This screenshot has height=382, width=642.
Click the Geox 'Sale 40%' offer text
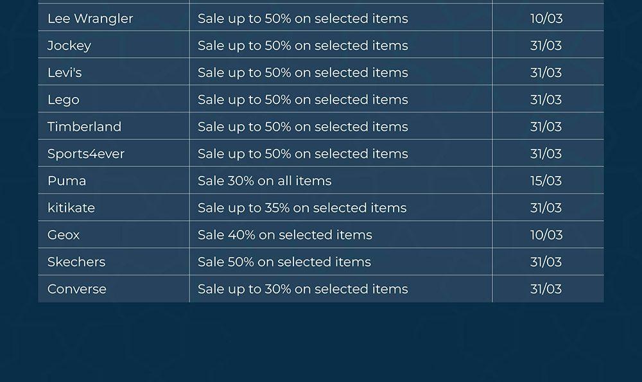coord(285,234)
